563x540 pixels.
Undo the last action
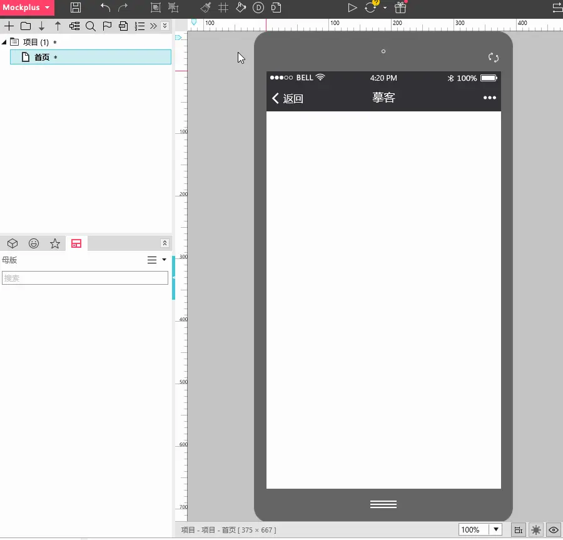(x=105, y=8)
